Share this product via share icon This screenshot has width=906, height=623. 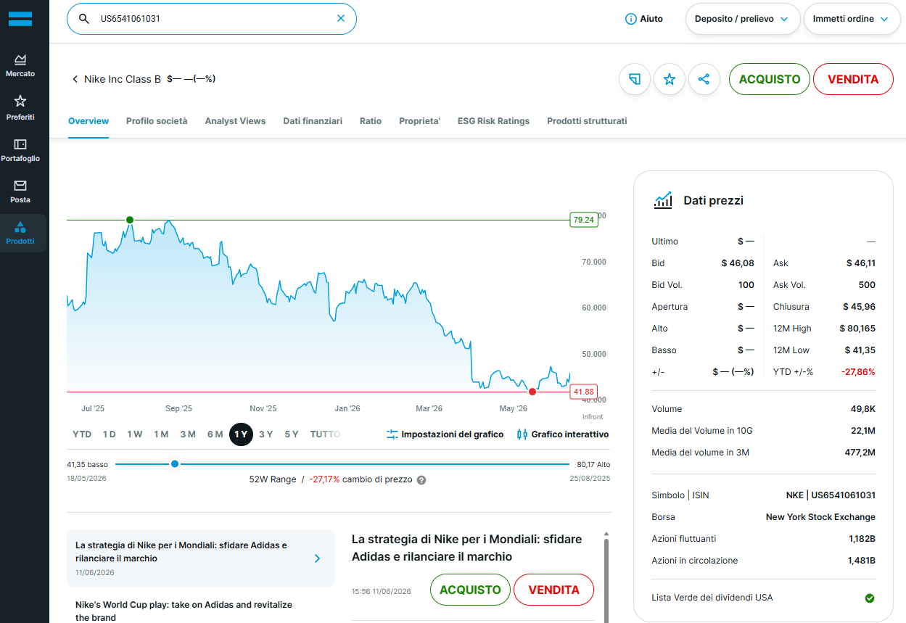[704, 79]
